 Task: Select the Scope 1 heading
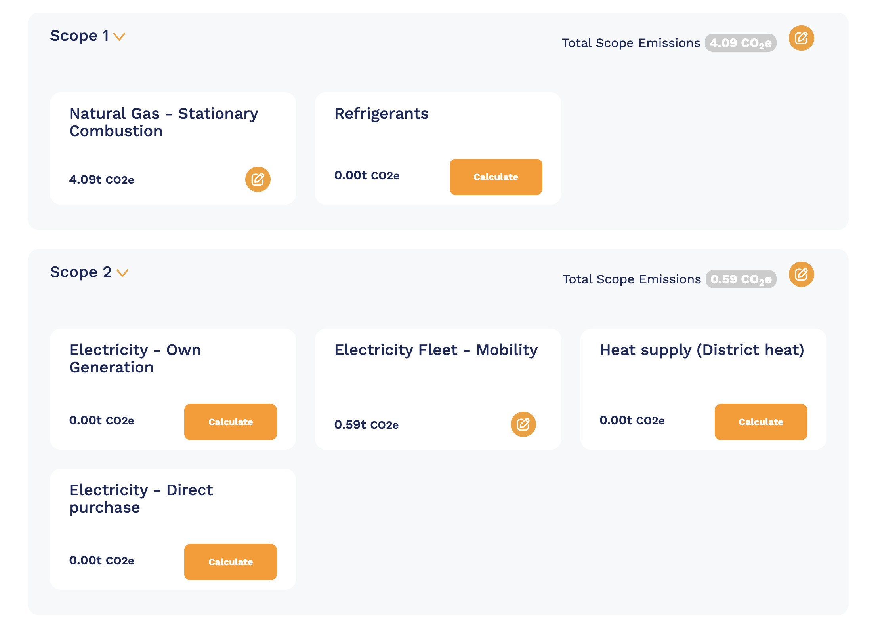click(x=79, y=36)
